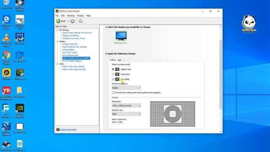Open Adjust desktop color settings
The height and width of the screenshot is (152, 270).
74,47
